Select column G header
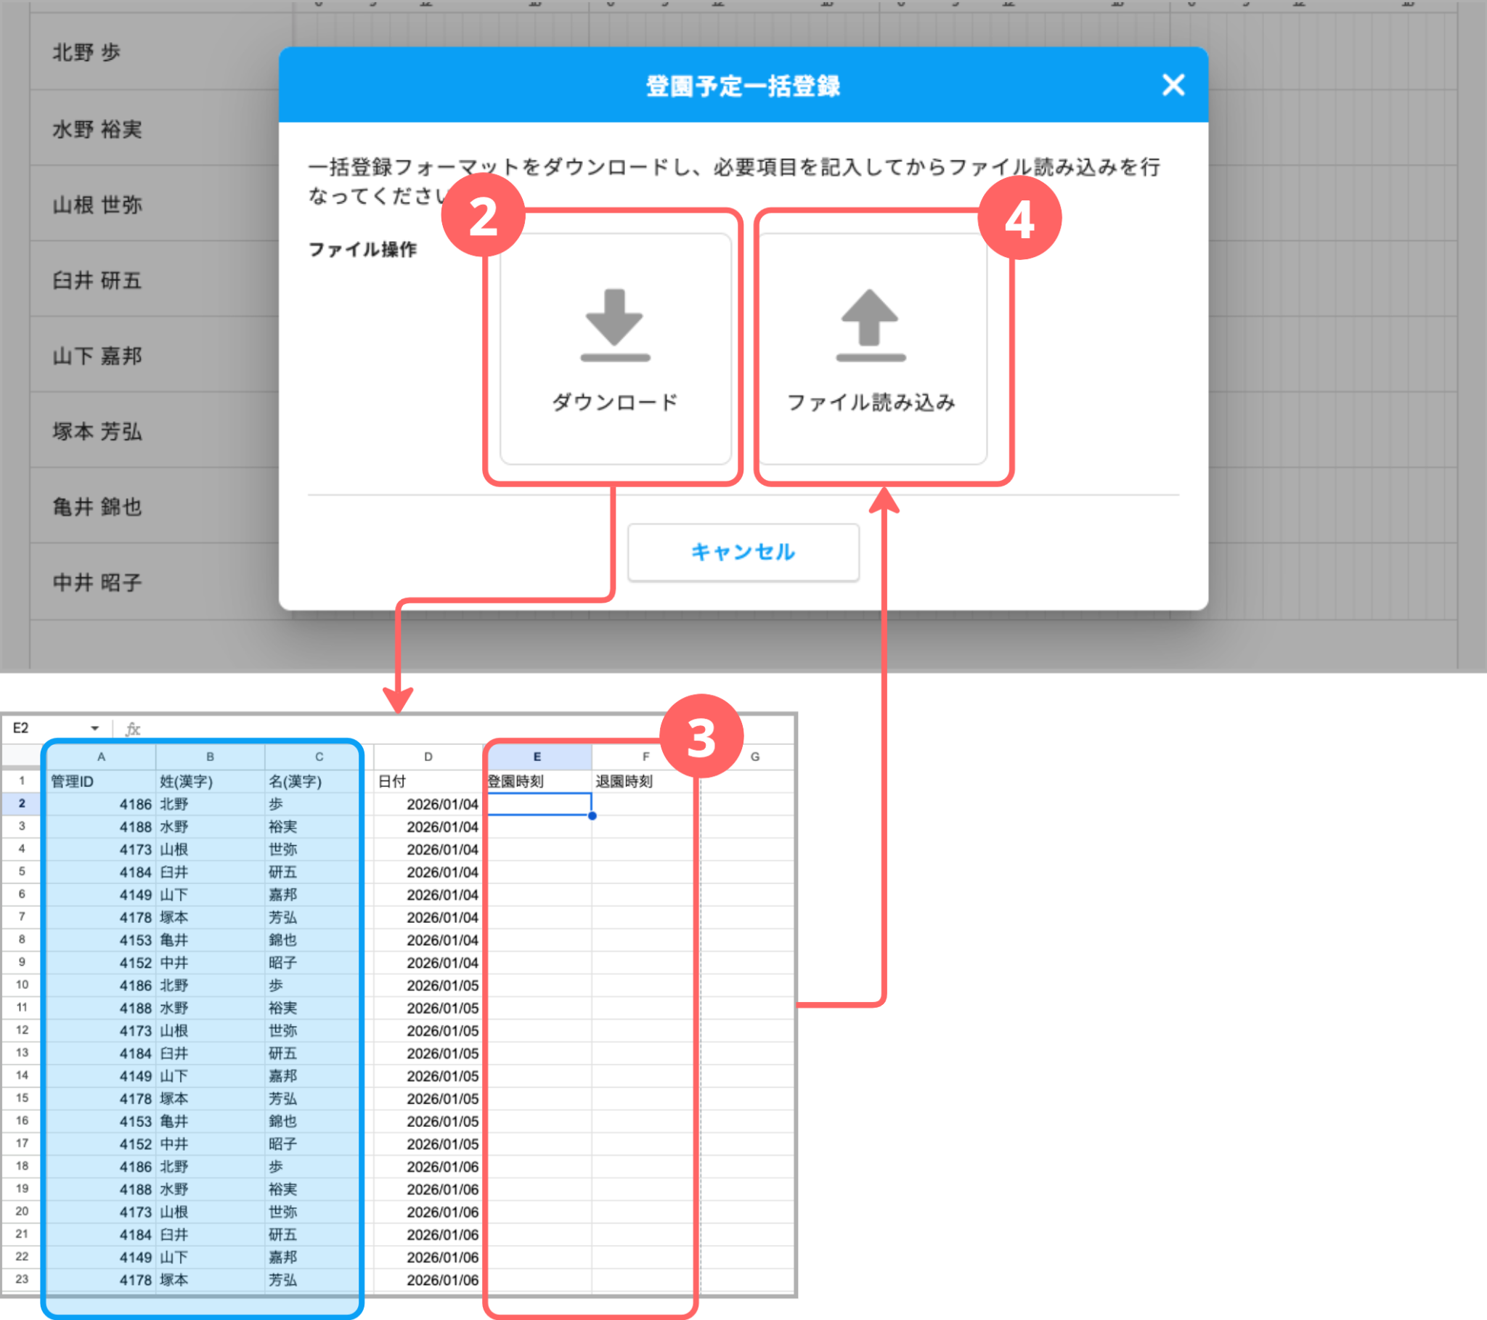 [x=754, y=757]
